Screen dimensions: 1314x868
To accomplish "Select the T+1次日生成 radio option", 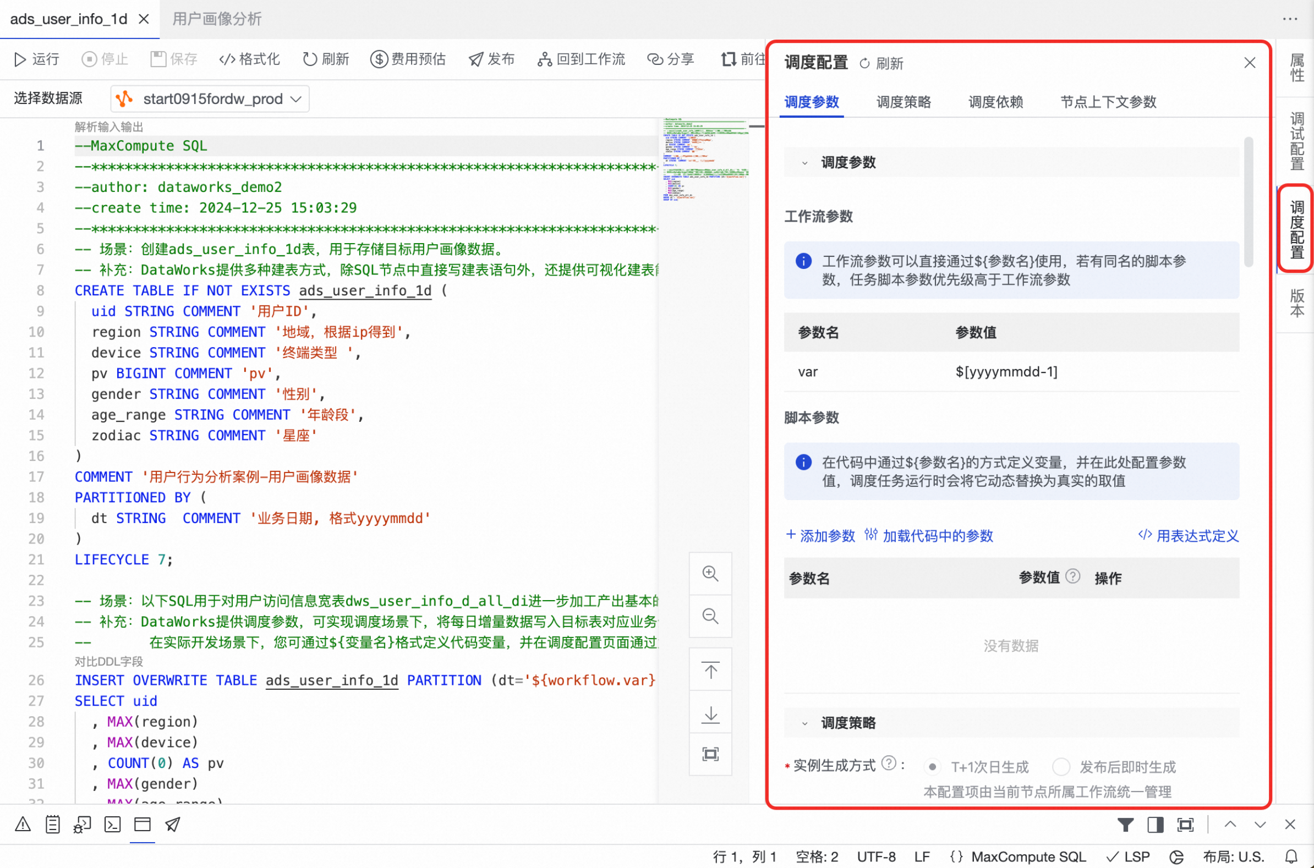I will pos(933,767).
